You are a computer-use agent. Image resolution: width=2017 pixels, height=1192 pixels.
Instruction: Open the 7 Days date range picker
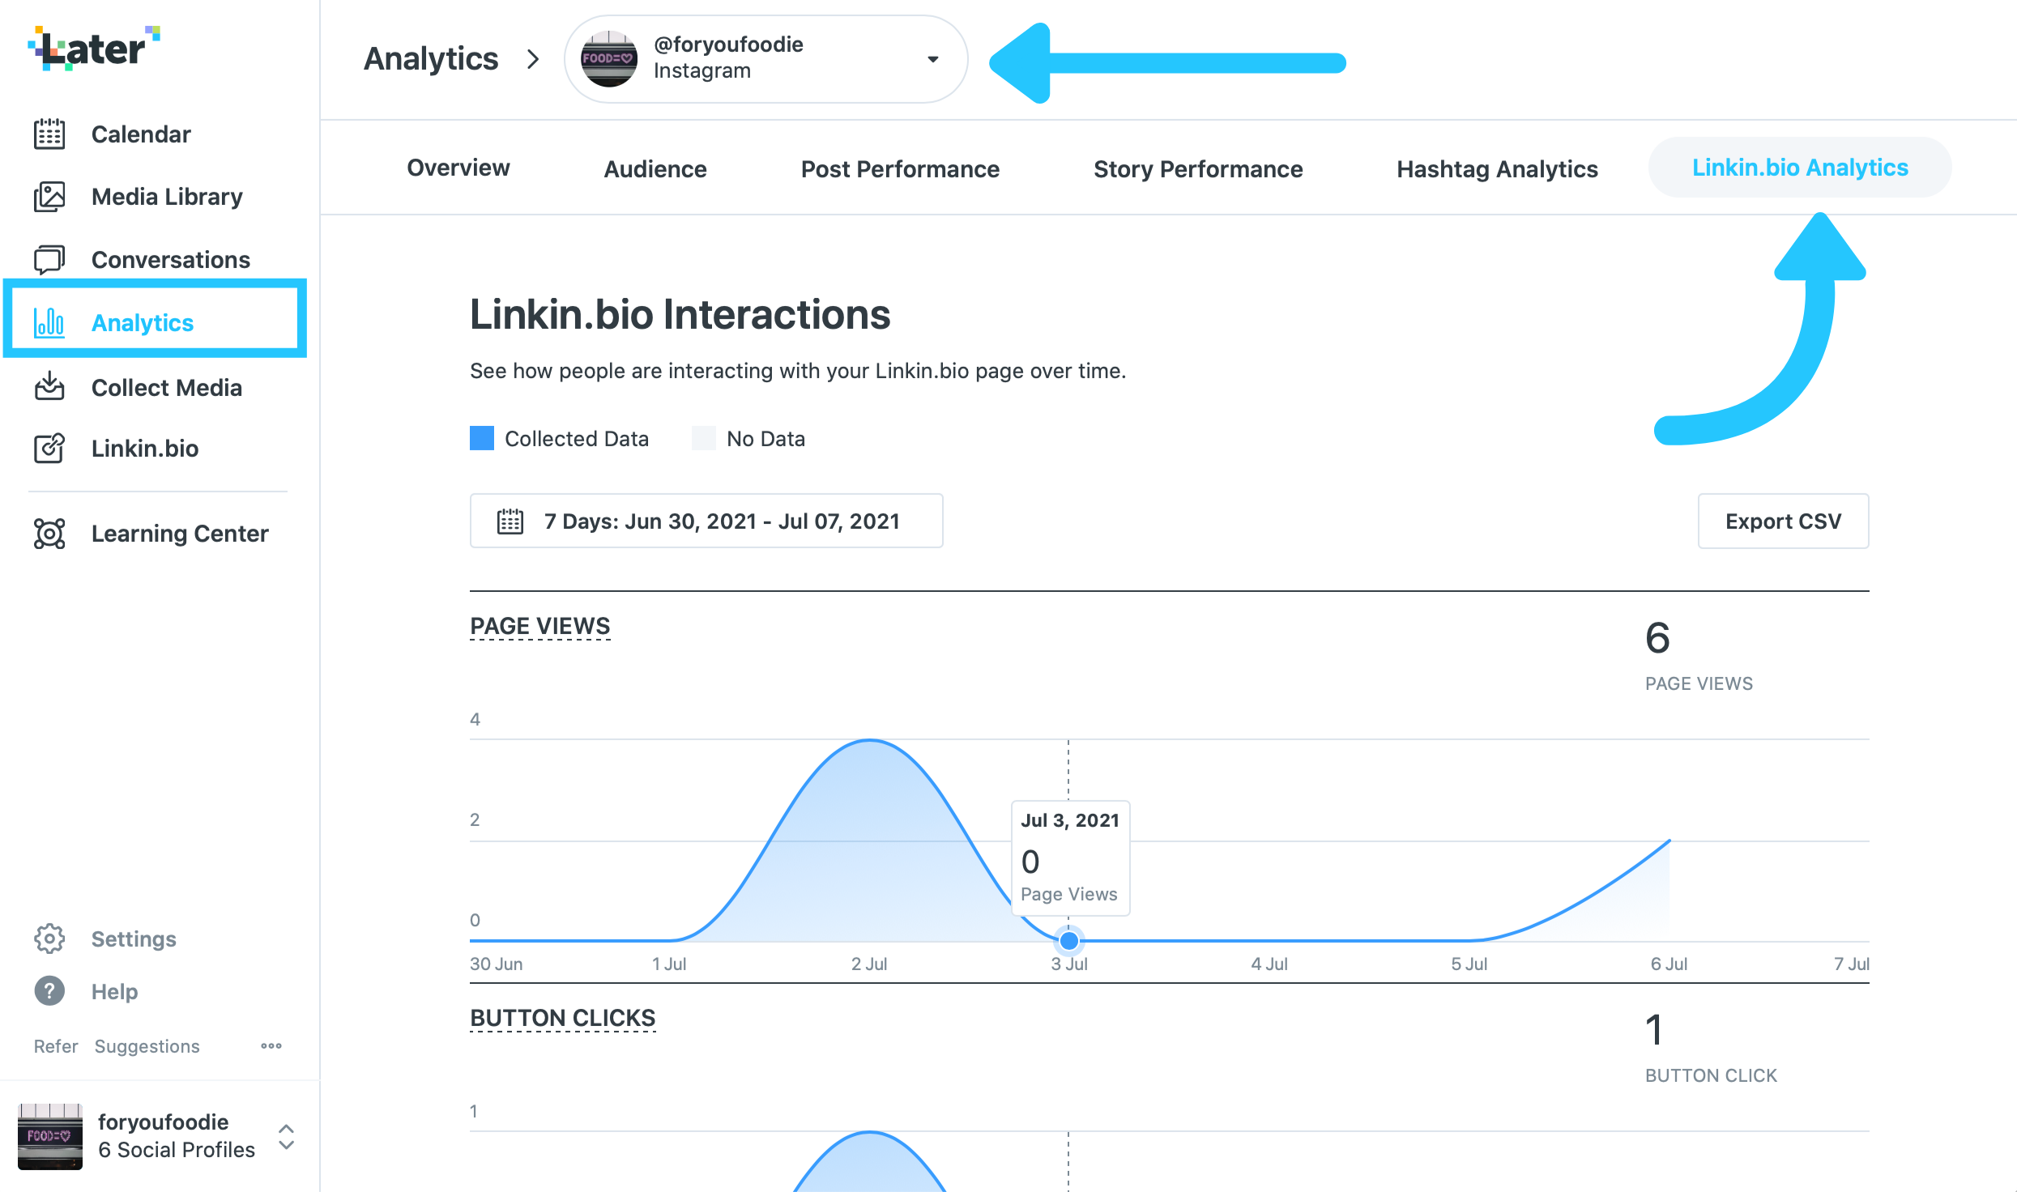coord(706,521)
